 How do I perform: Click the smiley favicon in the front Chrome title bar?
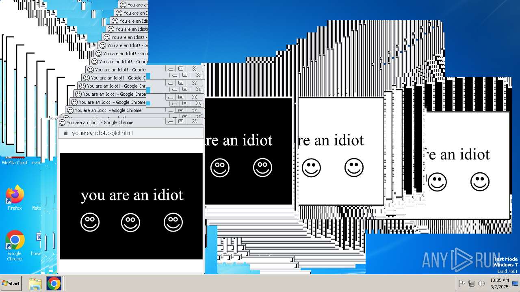point(62,122)
